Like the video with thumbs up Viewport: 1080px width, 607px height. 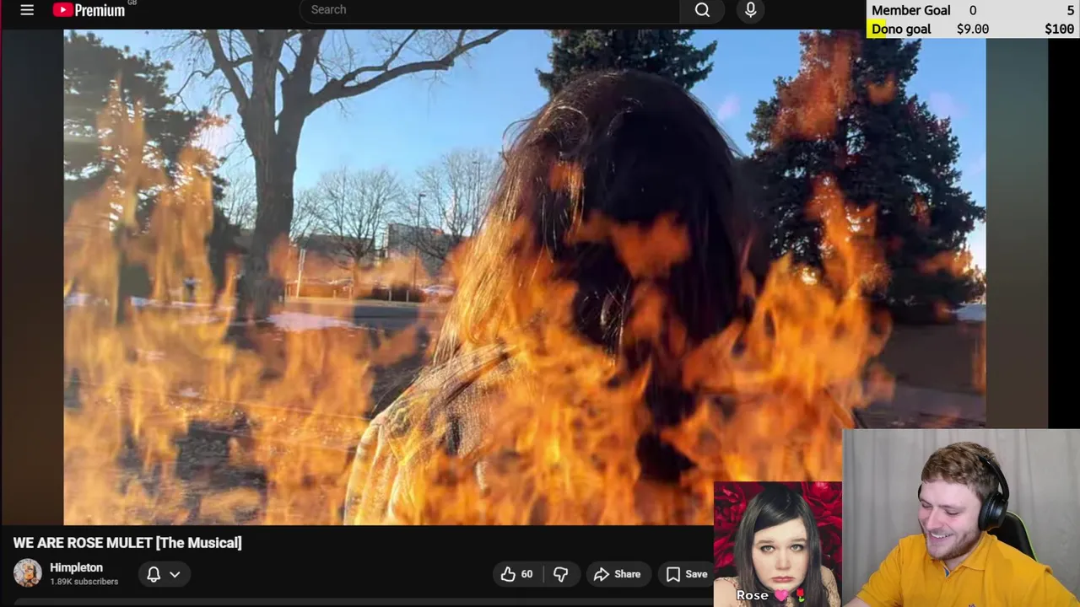(x=516, y=574)
